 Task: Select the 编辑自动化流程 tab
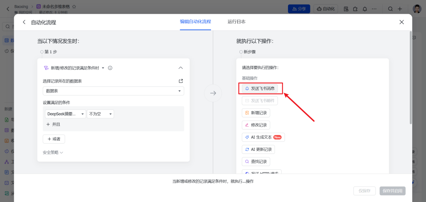coord(195,22)
